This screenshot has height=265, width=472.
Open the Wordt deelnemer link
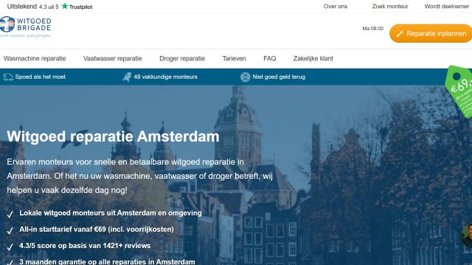(x=446, y=7)
